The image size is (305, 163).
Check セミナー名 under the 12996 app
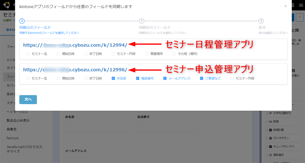coord(28,78)
